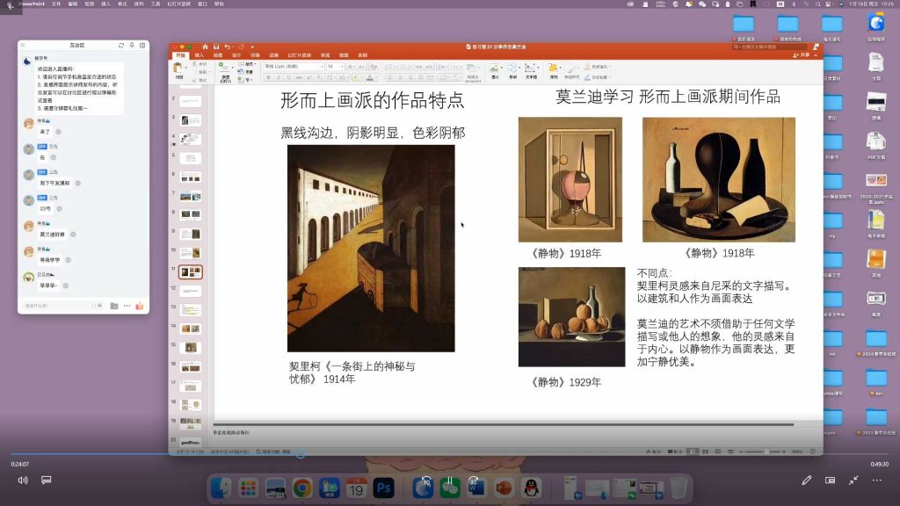Expand the Quick Styles (快速样式) dropdown
Image resolution: width=900 pixels, height=506 pixels.
tap(570, 70)
